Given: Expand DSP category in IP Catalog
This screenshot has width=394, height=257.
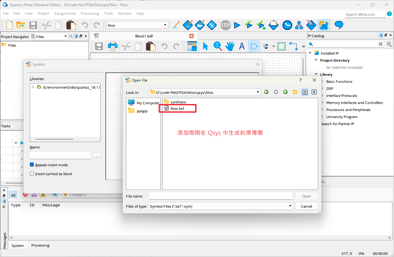Looking at the screenshot, I should [x=322, y=89].
